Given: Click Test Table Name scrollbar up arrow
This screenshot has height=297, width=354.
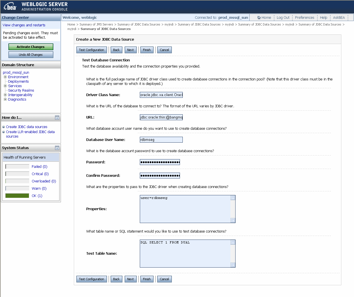Looking at the screenshot, I should tap(233, 242).
